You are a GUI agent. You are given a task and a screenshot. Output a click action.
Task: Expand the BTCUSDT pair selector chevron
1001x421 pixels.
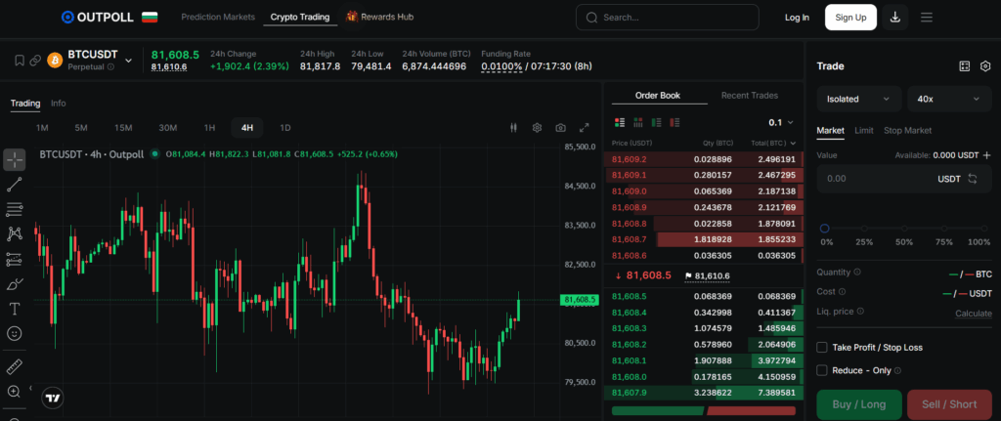(x=128, y=60)
